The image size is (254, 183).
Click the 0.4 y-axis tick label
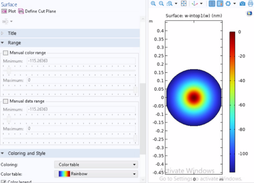point(160,31)
